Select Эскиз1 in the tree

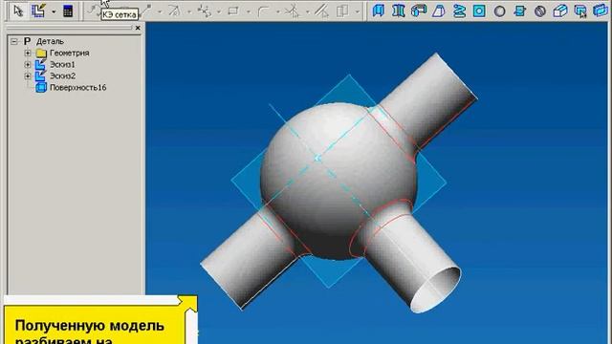(62, 64)
